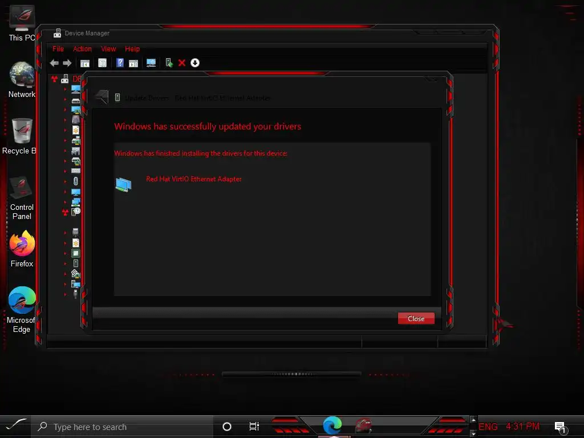Select the Storage controllers icon in tree
The width and height of the screenshot is (584, 438).
[76, 274]
